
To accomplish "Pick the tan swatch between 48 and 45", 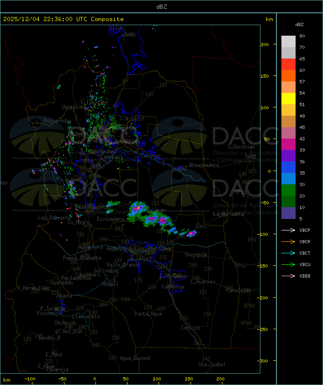I will (288, 121).
